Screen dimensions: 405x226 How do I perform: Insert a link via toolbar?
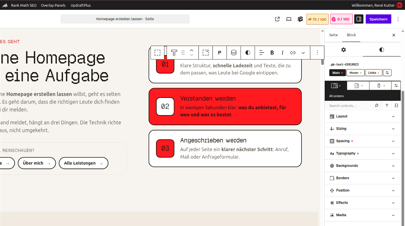pos(293,53)
